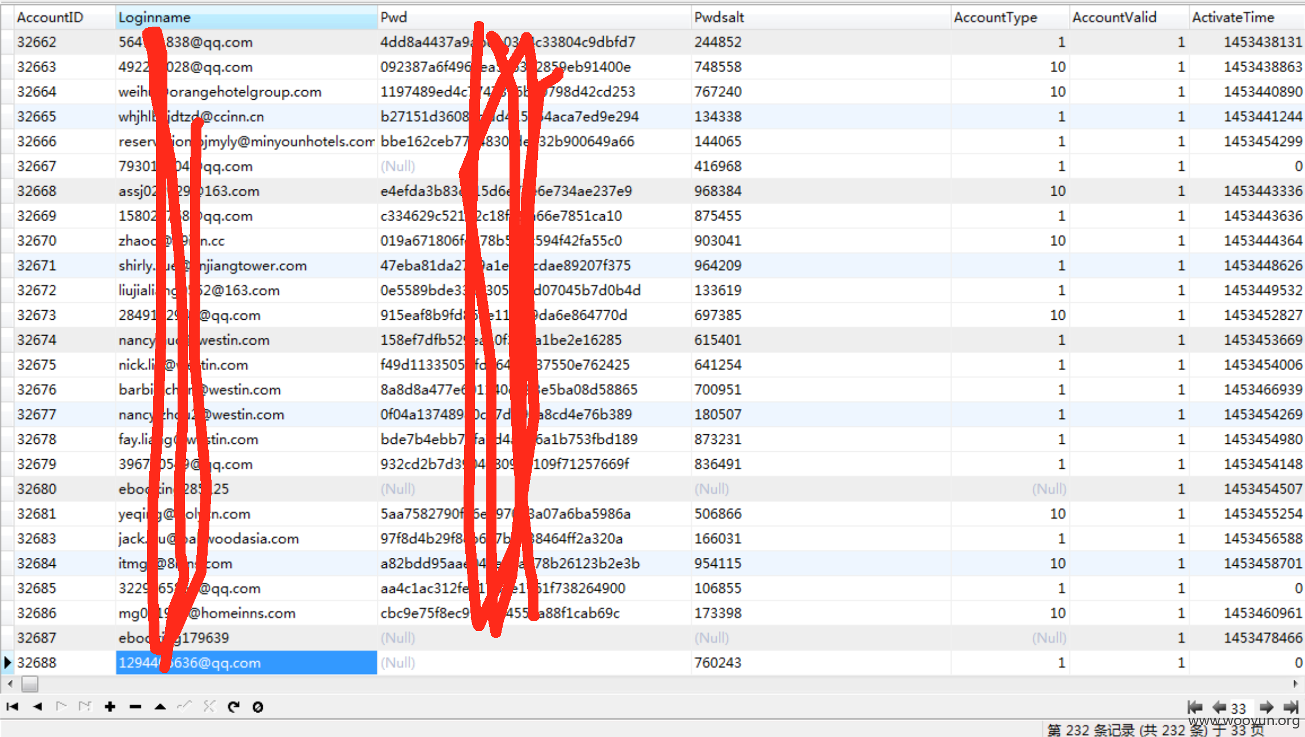Select Pwdsalt cell 954115
The height and width of the screenshot is (737, 1305).
(x=820, y=564)
